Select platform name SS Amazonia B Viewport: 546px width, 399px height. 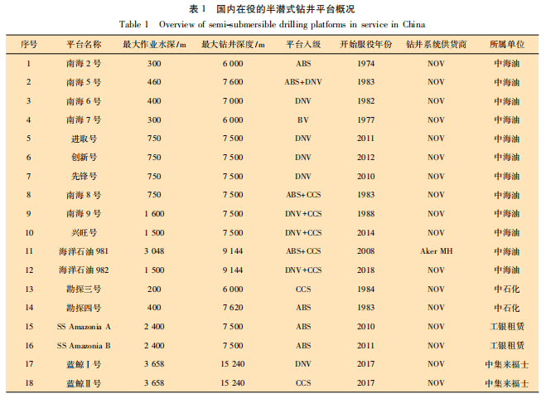click(x=84, y=346)
